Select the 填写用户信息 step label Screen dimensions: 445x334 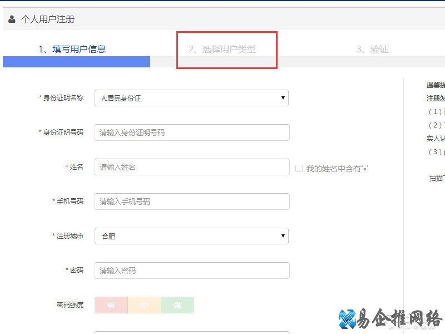click(x=74, y=49)
